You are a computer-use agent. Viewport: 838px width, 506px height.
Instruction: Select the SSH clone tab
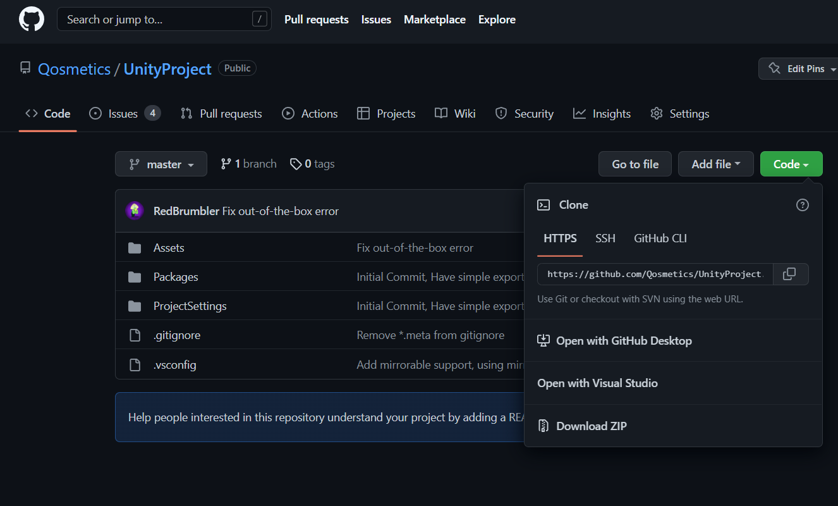click(605, 238)
